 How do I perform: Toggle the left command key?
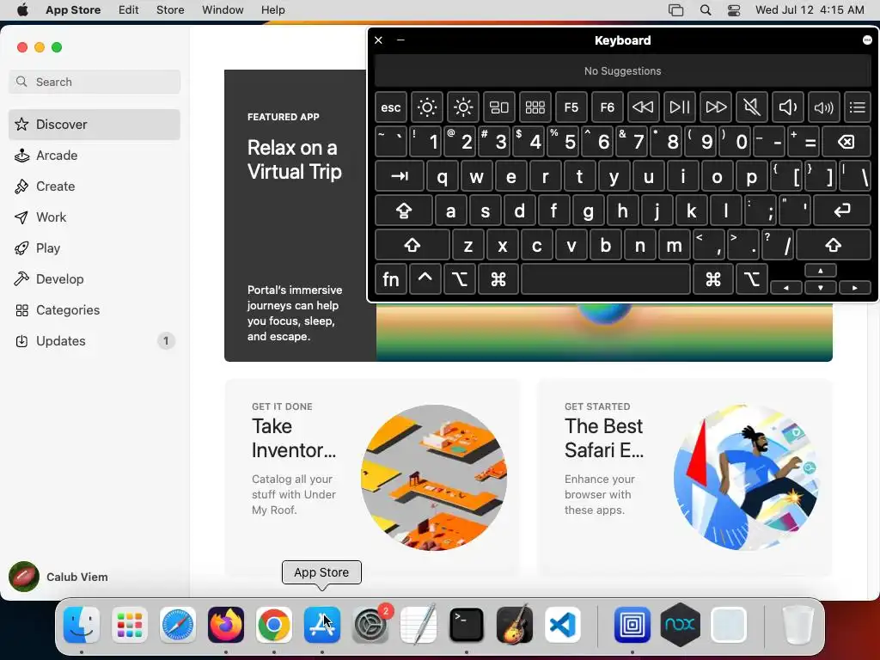(498, 279)
